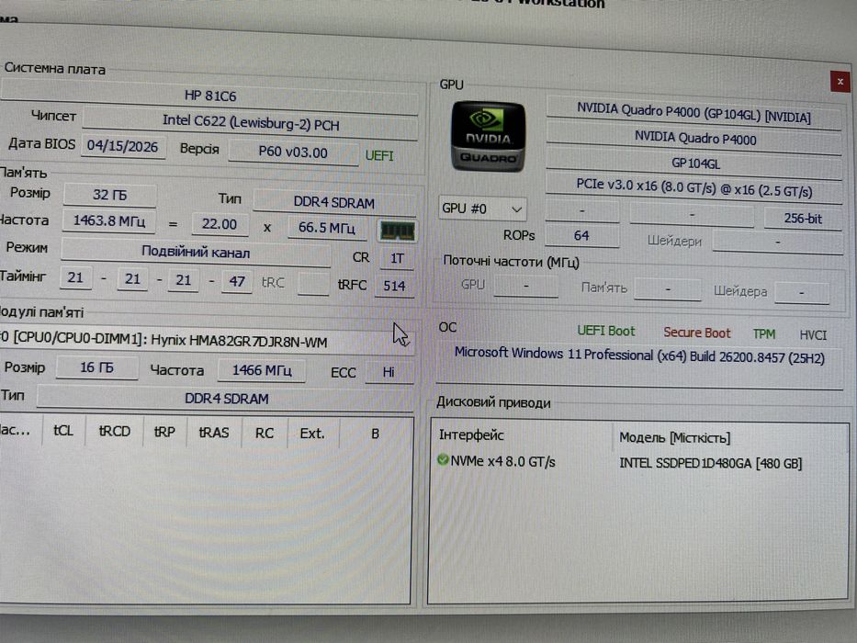Click the Ext. column header
The width and height of the screenshot is (857, 643).
pos(312,434)
